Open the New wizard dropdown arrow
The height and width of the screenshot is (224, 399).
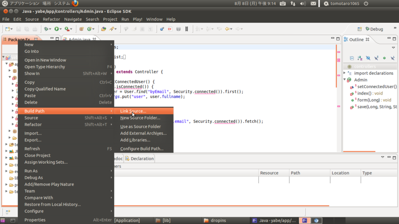[11, 29]
